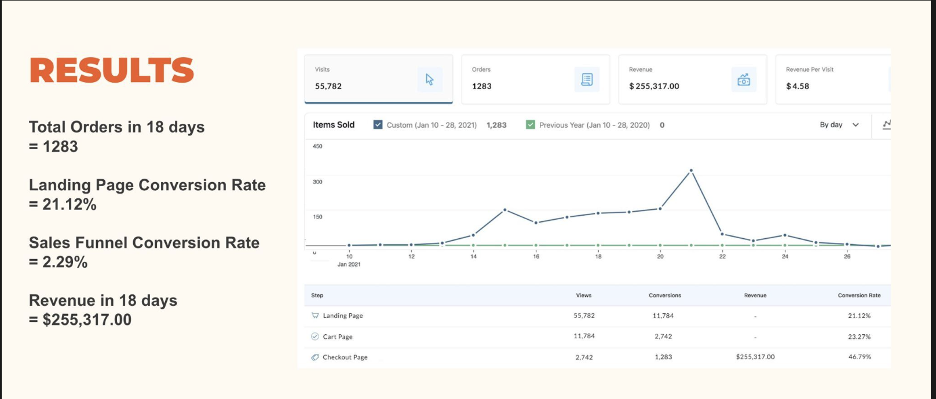Click the 46.79% conversion rate cell
The width and height of the screenshot is (936, 399).
860,357
